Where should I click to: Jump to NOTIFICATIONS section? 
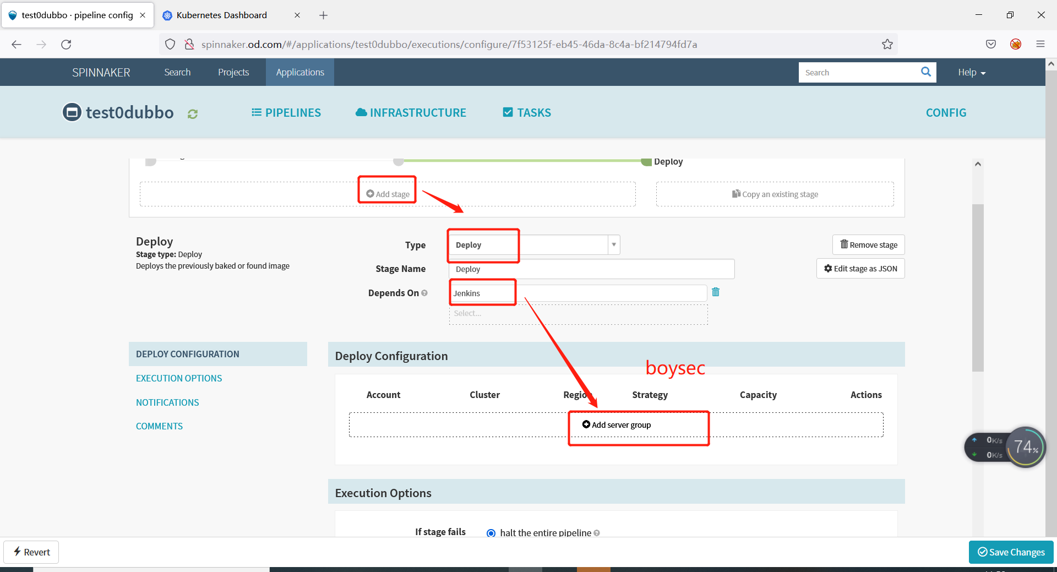(167, 402)
